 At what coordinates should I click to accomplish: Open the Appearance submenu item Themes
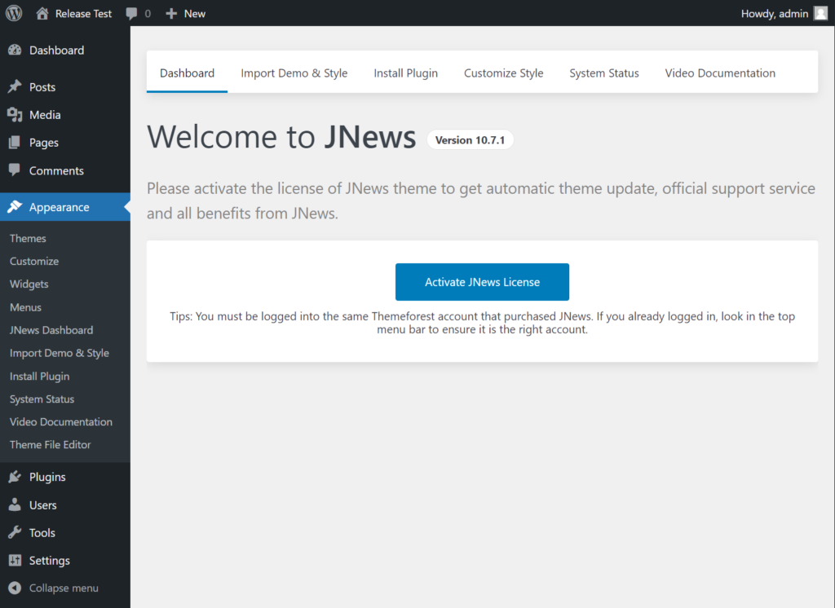(28, 238)
